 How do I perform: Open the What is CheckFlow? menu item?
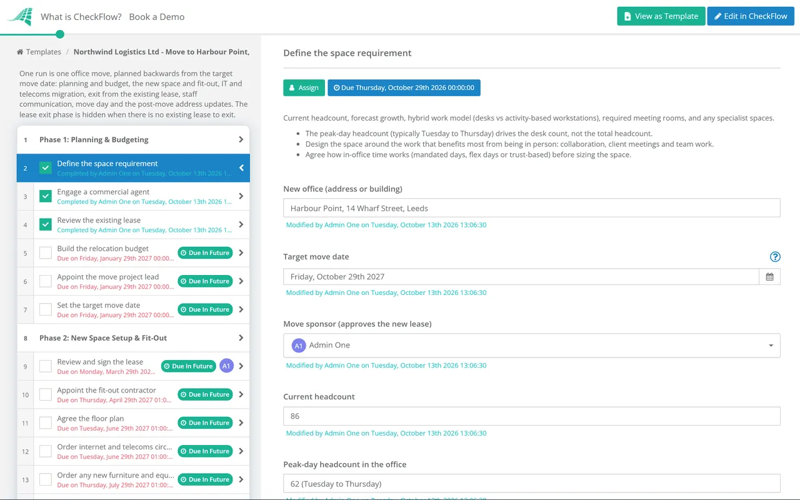click(81, 17)
